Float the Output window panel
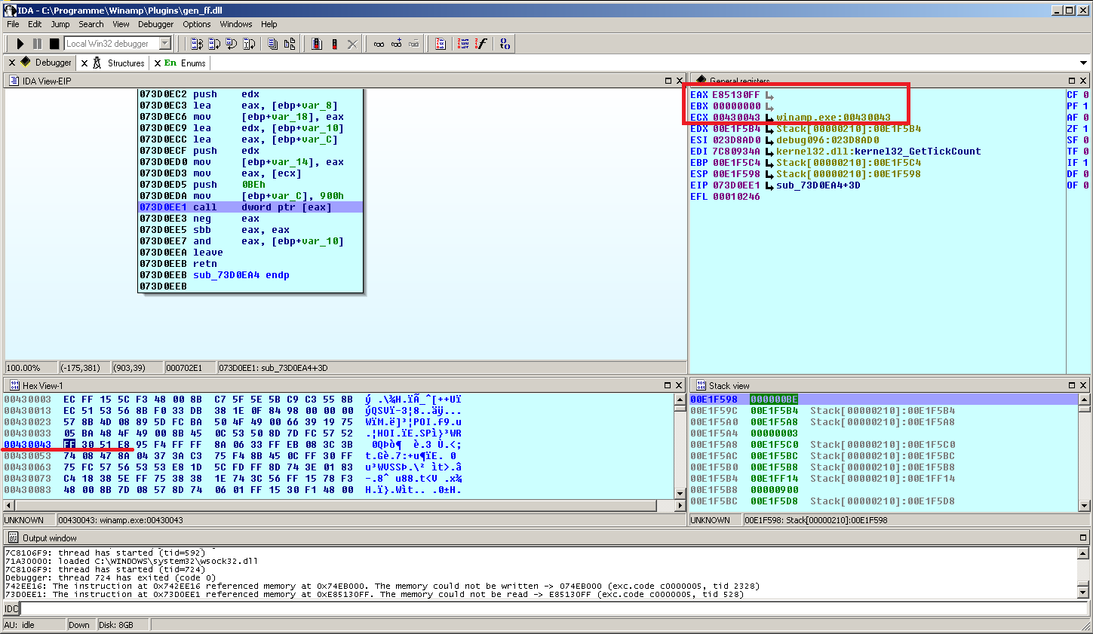 pos(1083,538)
